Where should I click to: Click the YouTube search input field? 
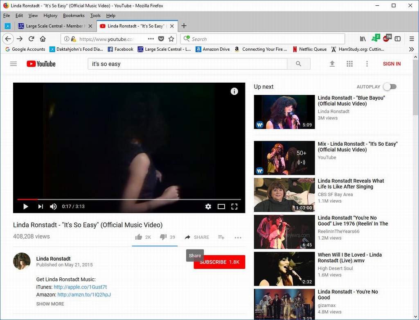187,64
